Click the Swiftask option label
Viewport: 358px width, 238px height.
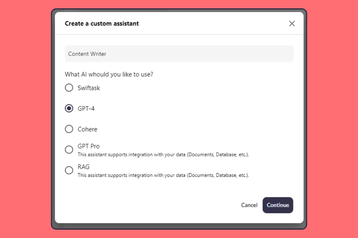tap(89, 88)
